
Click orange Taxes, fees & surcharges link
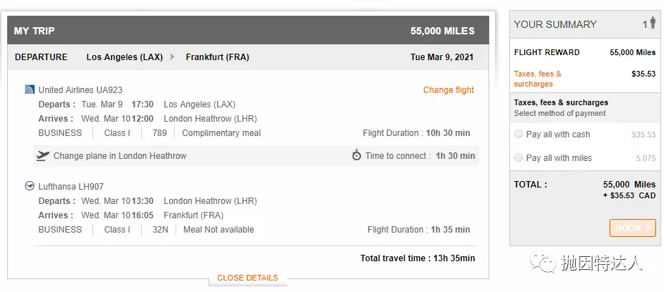[538, 79]
